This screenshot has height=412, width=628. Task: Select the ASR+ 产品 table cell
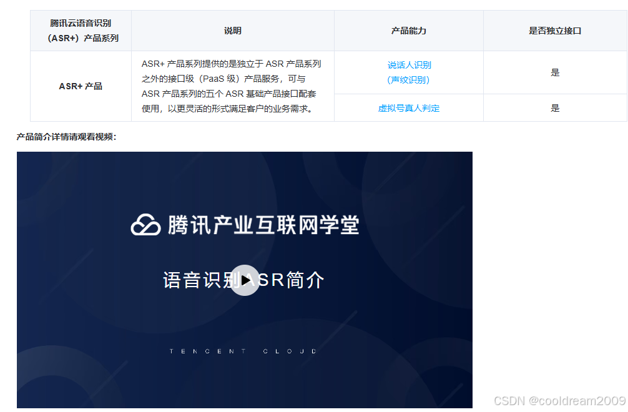(x=81, y=86)
